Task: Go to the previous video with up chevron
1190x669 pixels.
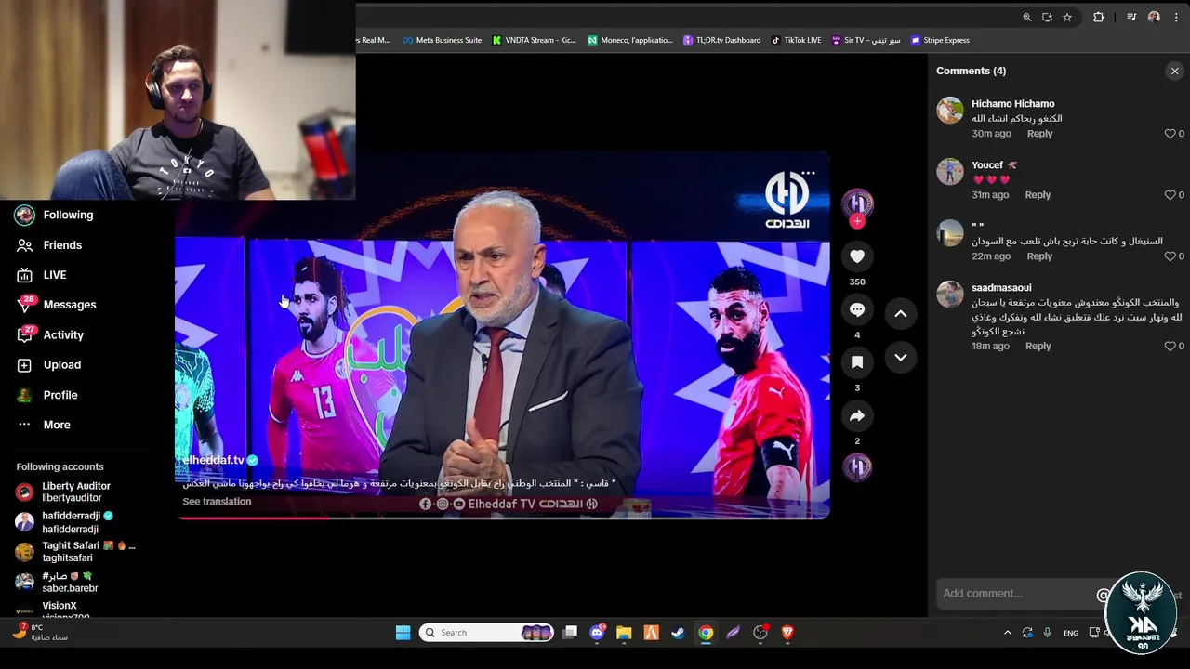Action: [x=901, y=314]
